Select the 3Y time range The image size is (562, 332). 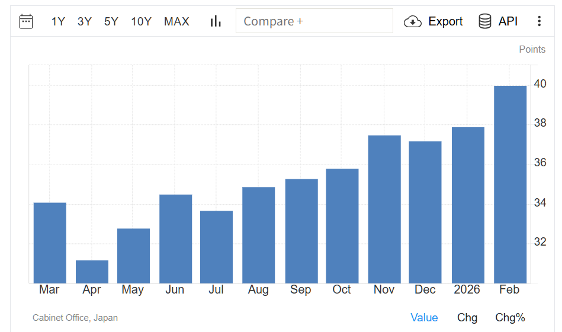tap(84, 21)
